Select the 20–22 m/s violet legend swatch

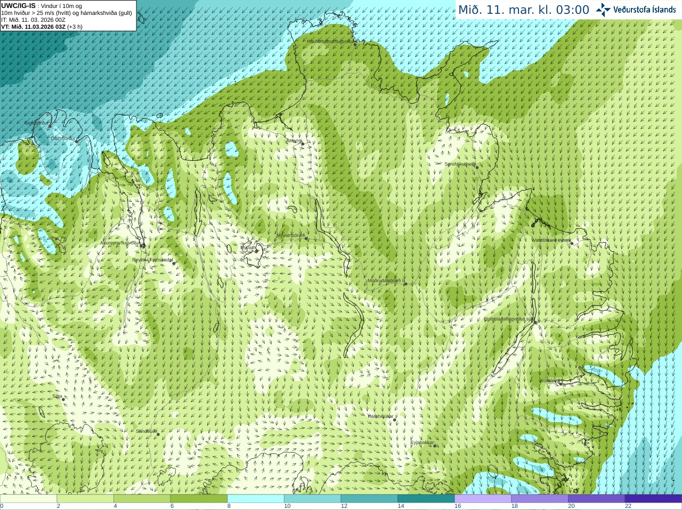pyautogui.click(x=597, y=499)
